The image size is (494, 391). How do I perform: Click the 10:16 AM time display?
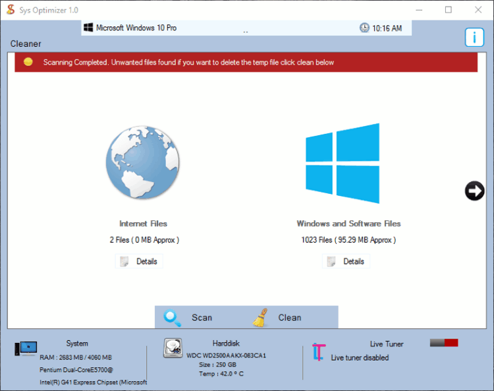pyautogui.click(x=387, y=28)
